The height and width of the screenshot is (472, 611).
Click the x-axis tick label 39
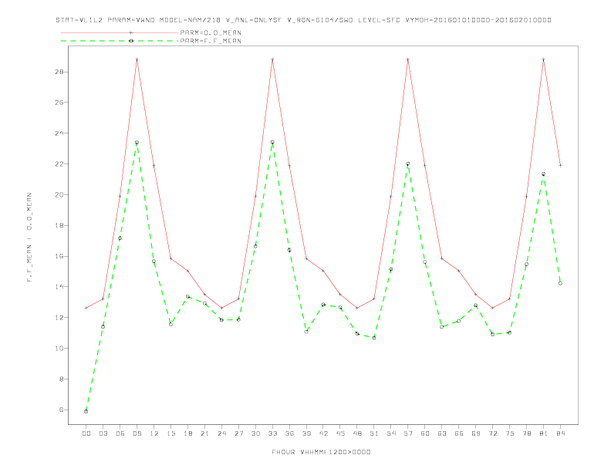click(x=306, y=433)
